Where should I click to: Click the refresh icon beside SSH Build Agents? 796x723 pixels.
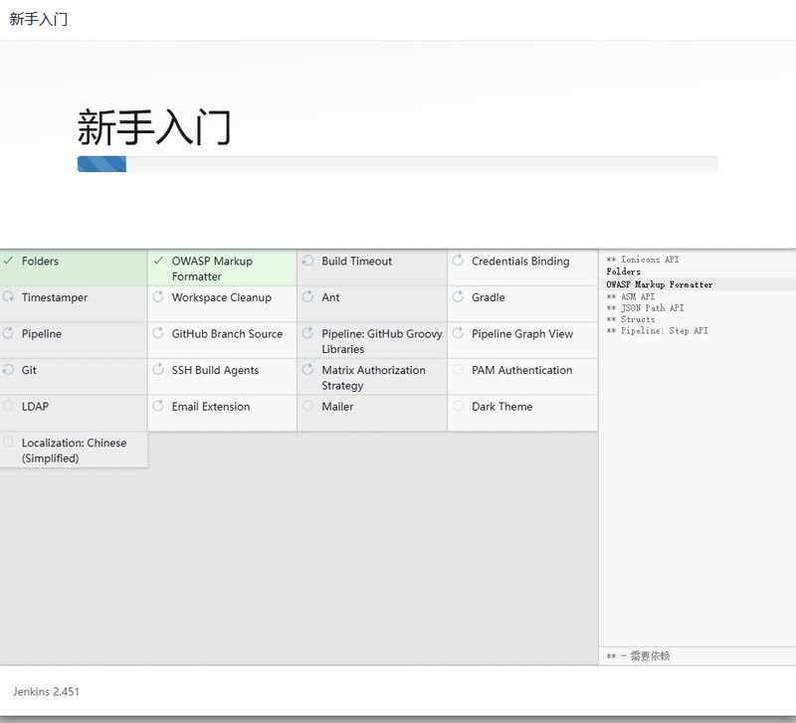click(158, 370)
